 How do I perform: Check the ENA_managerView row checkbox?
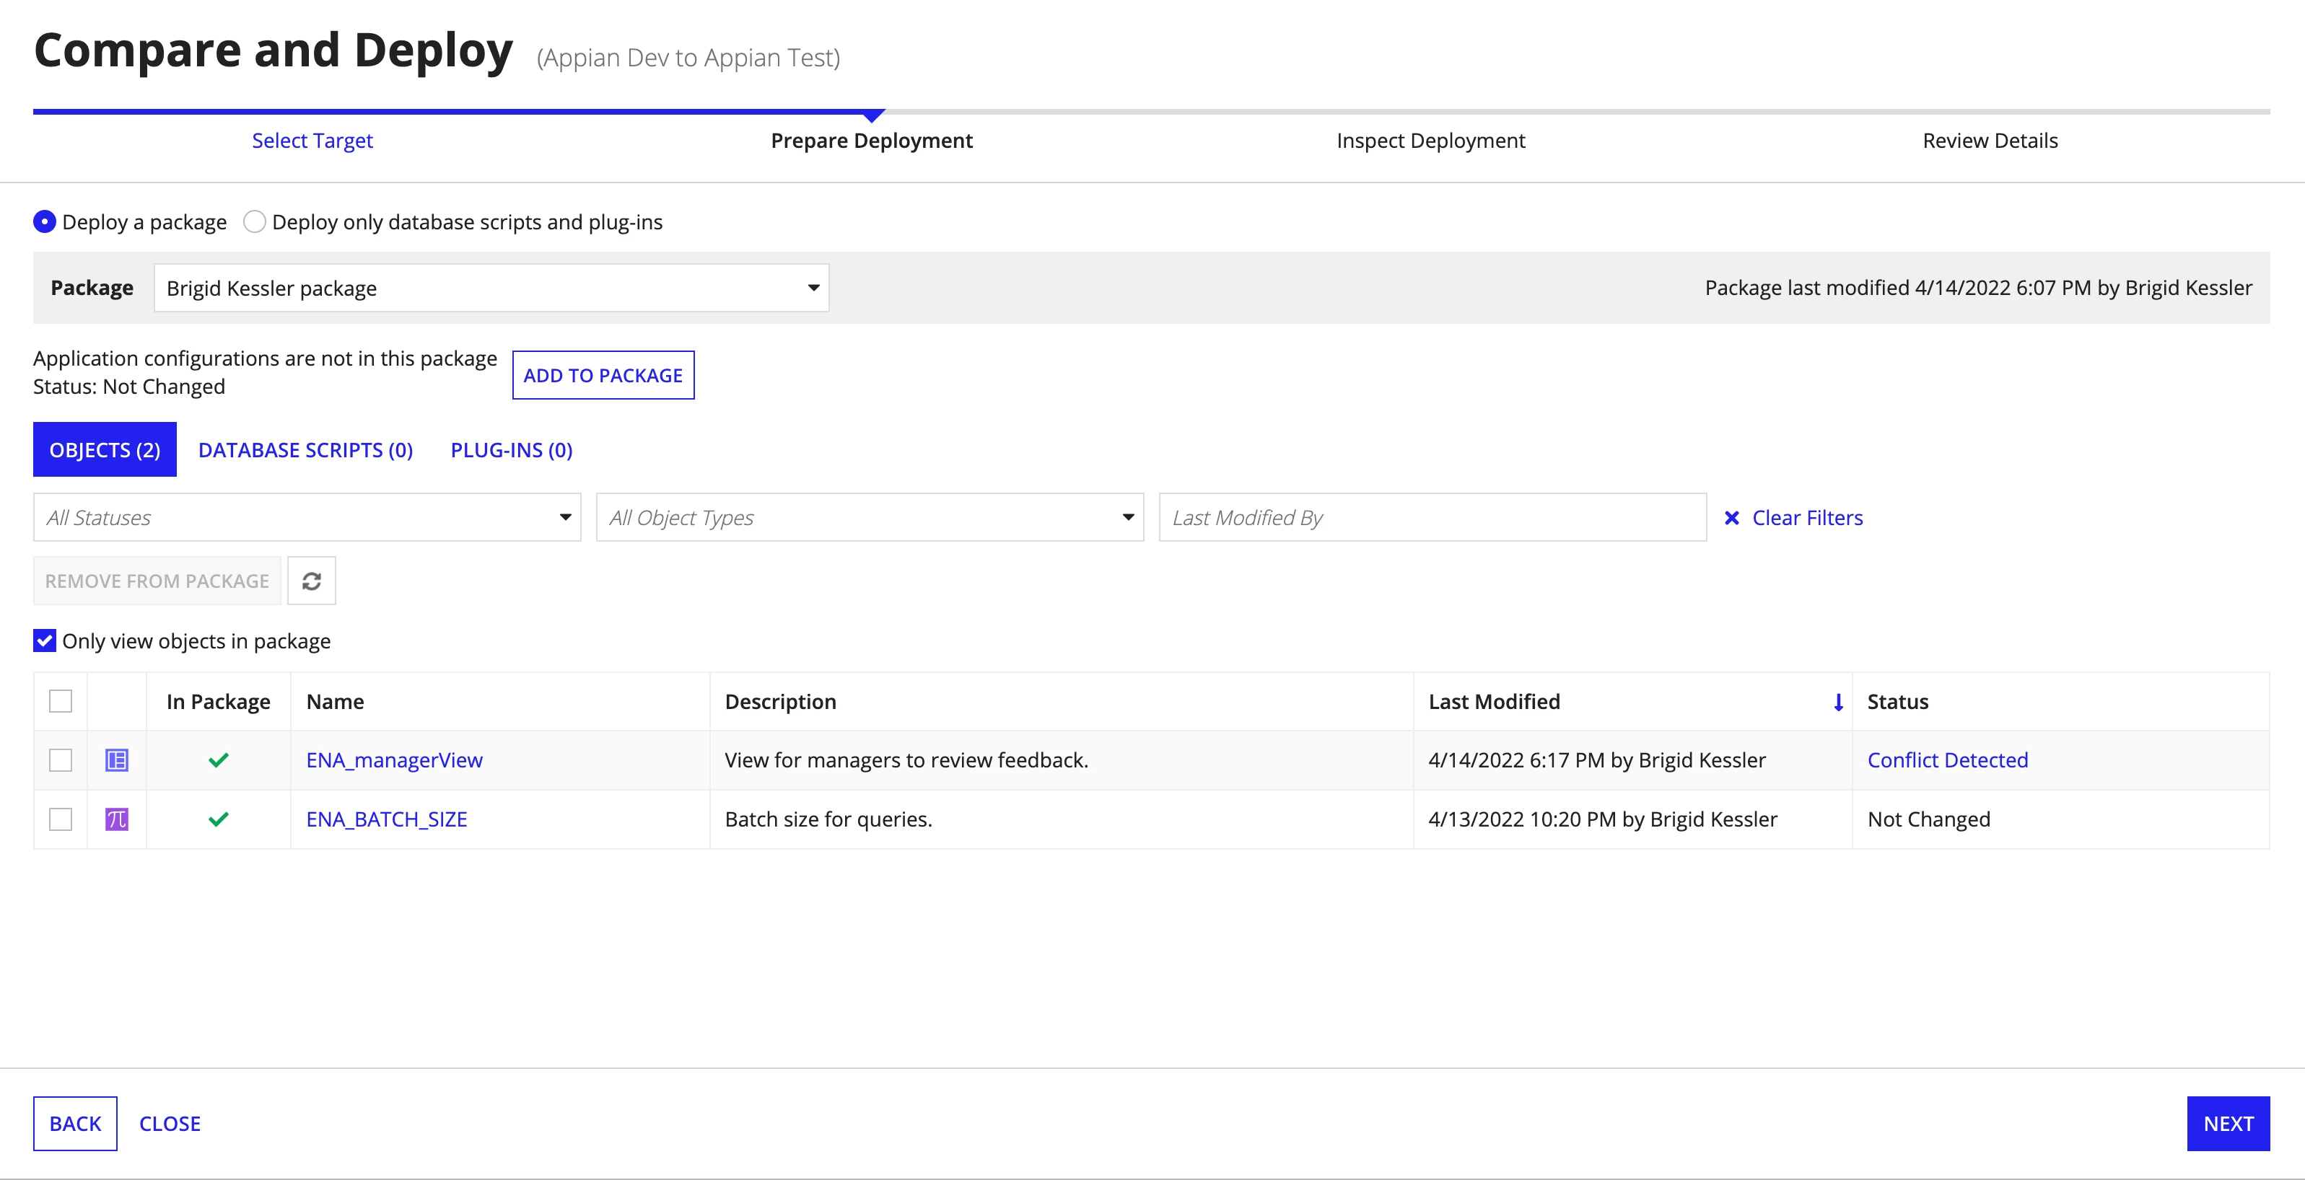click(61, 760)
